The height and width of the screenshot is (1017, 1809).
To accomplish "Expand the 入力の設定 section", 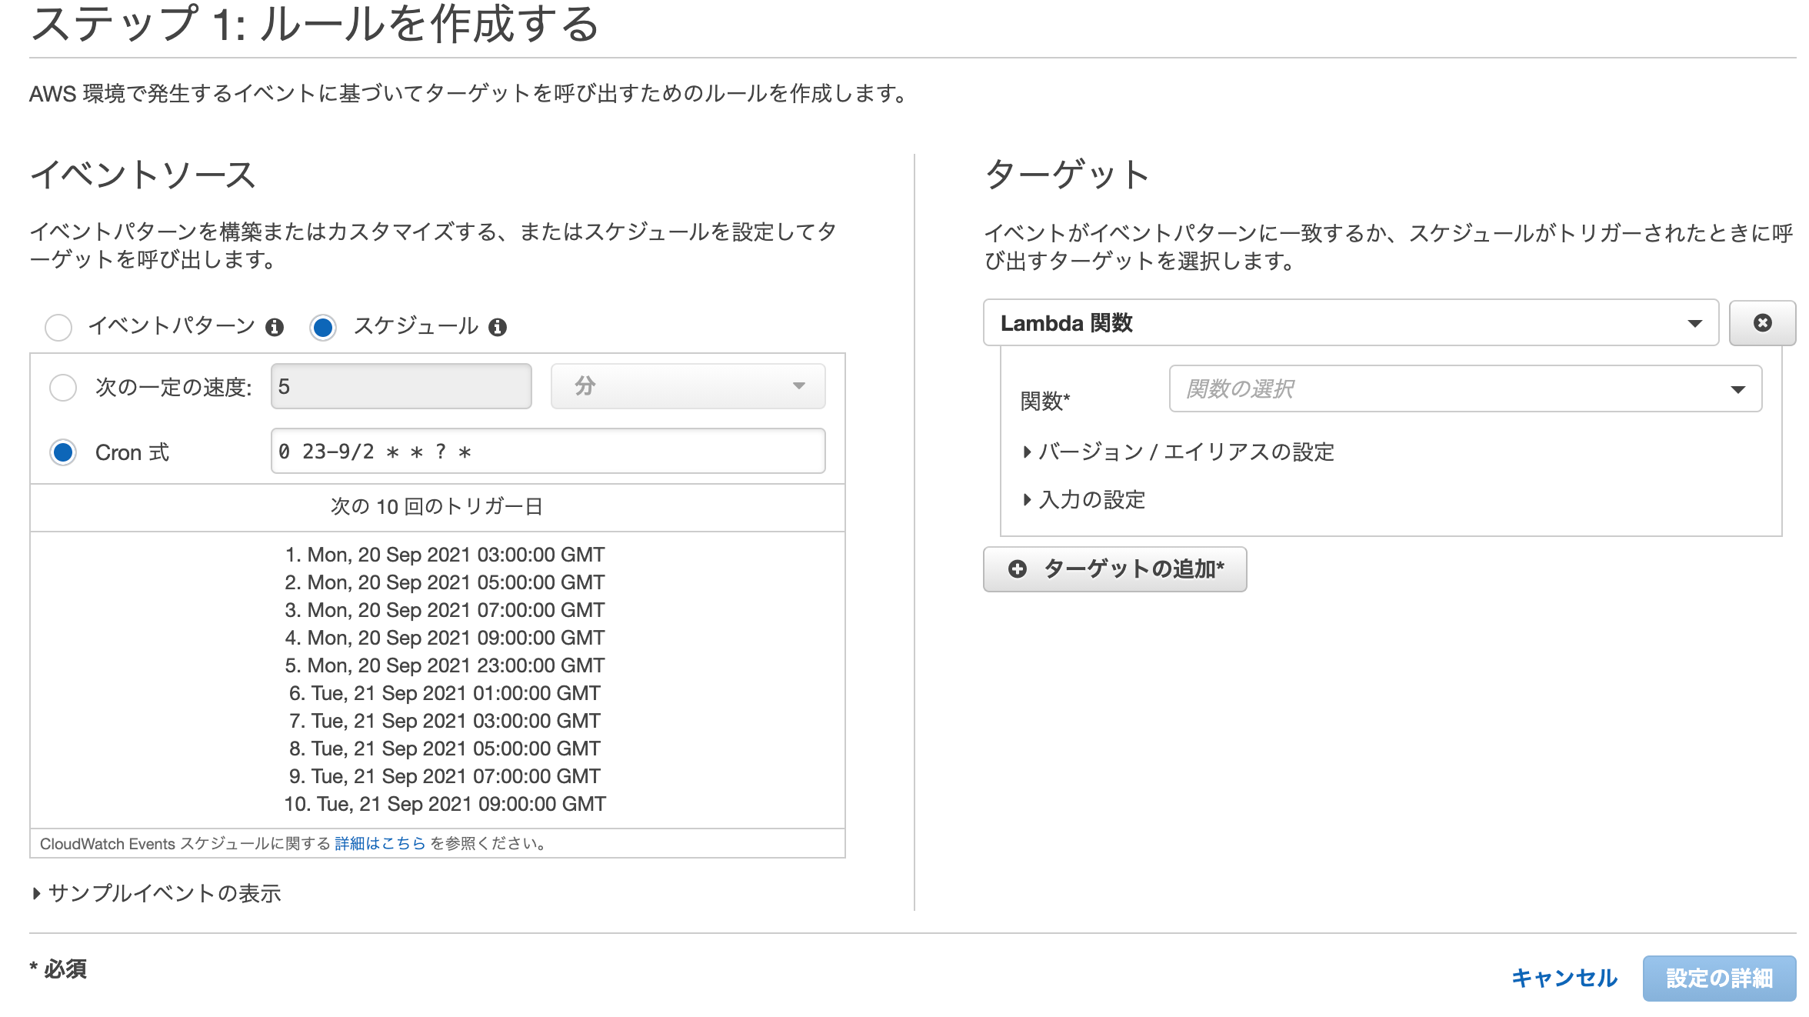I will tap(1085, 500).
